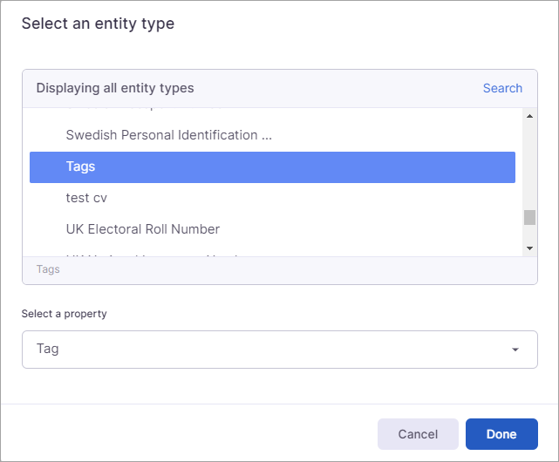This screenshot has width=559, height=462.
Task: Click the scrollbar track above the thumb
Action: 529,166
